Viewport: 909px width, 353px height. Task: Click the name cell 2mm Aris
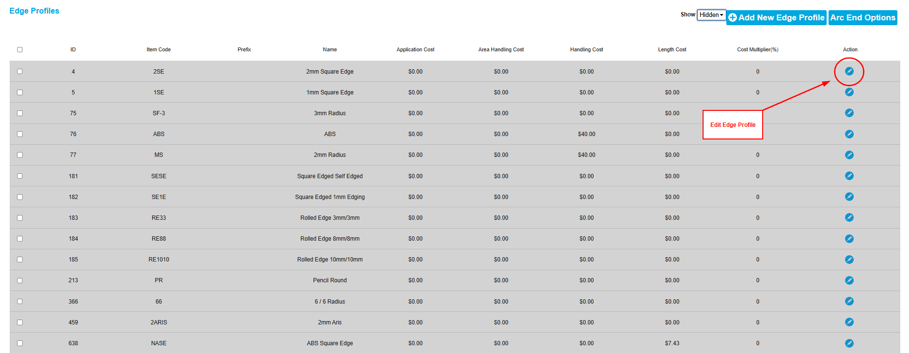(330, 322)
